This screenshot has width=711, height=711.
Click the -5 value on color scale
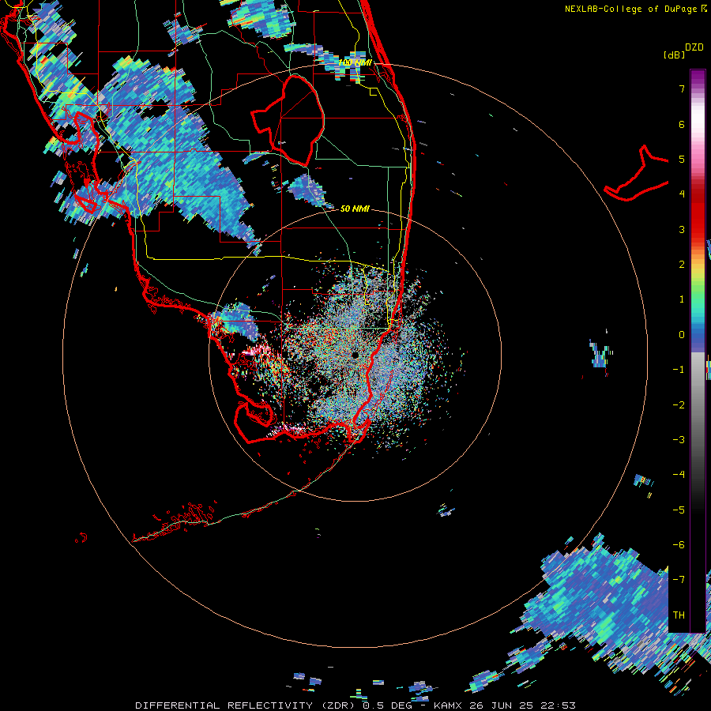pyautogui.click(x=679, y=510)
